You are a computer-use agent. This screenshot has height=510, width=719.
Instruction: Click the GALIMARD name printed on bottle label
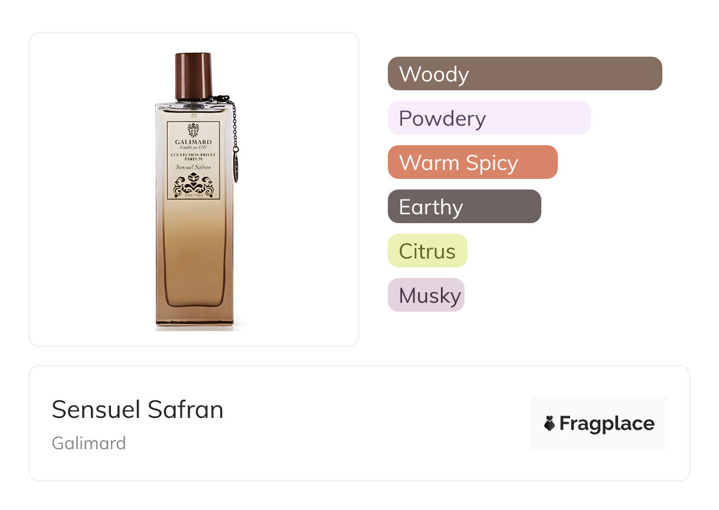point(193,142)
